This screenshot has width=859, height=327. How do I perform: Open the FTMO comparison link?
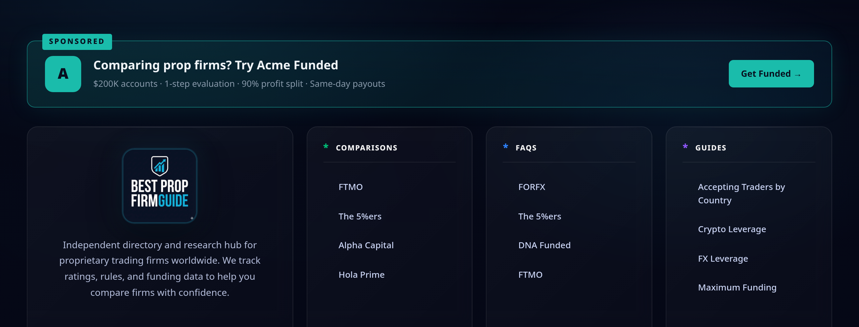(x=351, y=187)
